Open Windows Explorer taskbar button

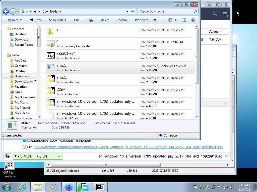pos(38,187)
